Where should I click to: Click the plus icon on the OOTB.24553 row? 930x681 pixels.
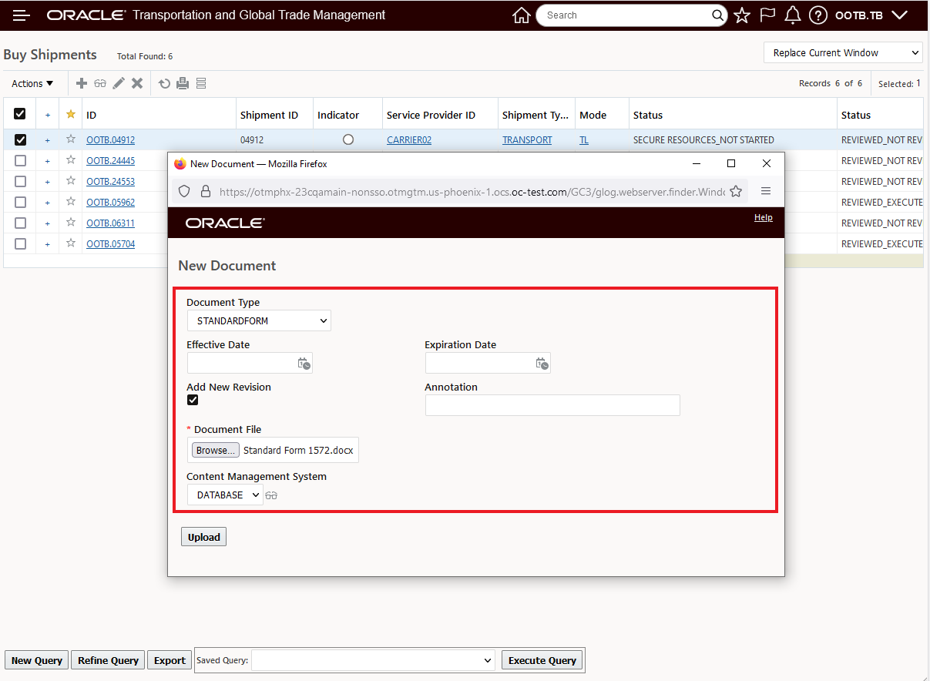pyautogui.click(x=47, y=182)
